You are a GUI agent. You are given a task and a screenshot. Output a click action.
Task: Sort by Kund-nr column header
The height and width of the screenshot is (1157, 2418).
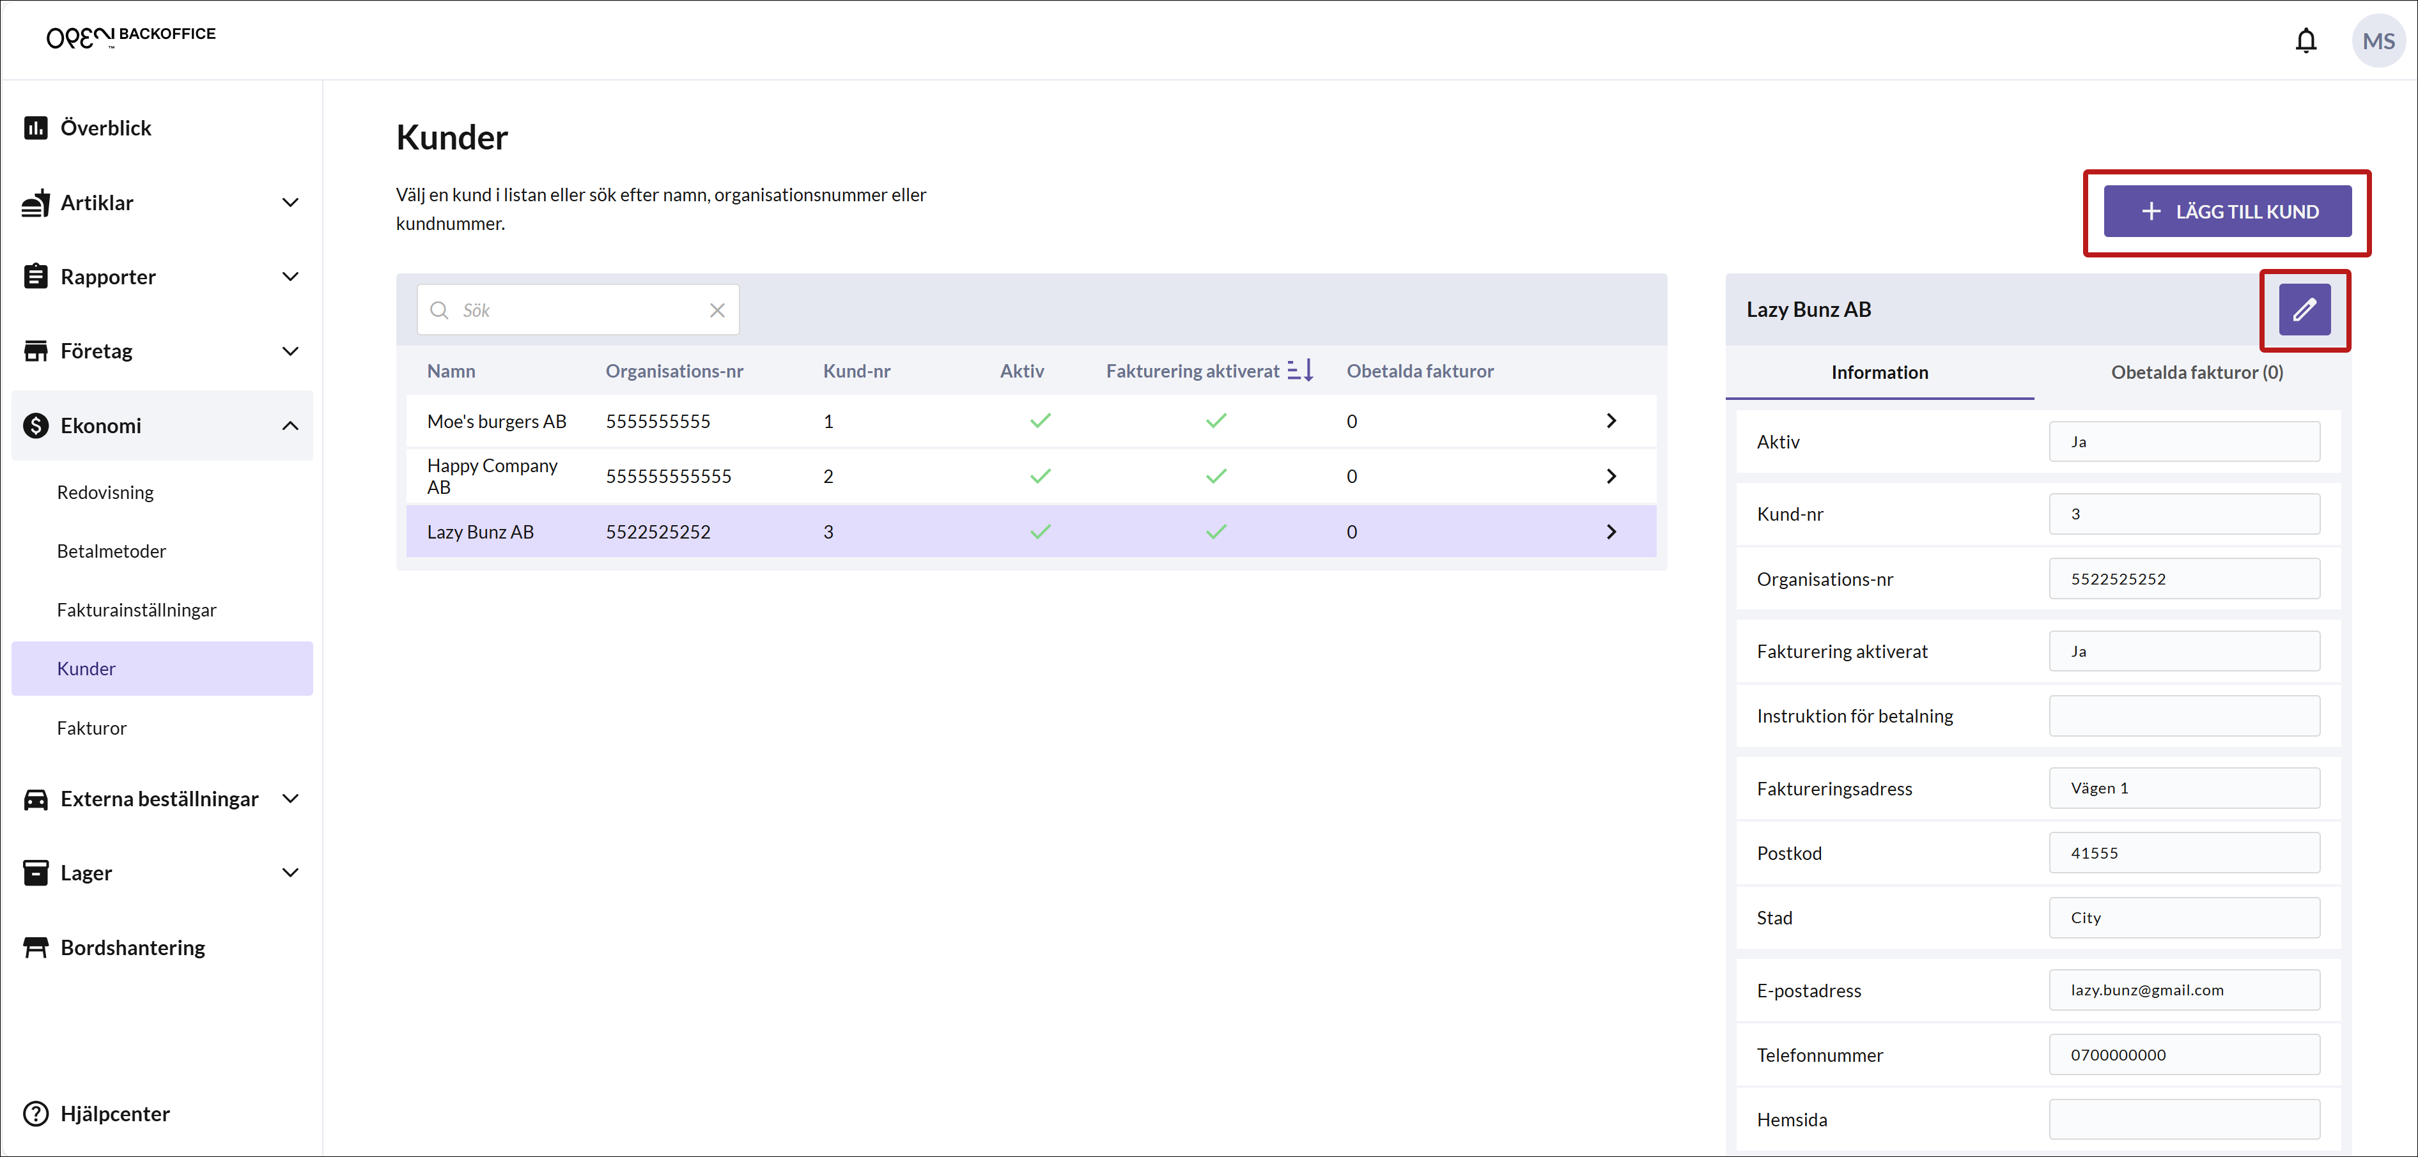point(856,371)
